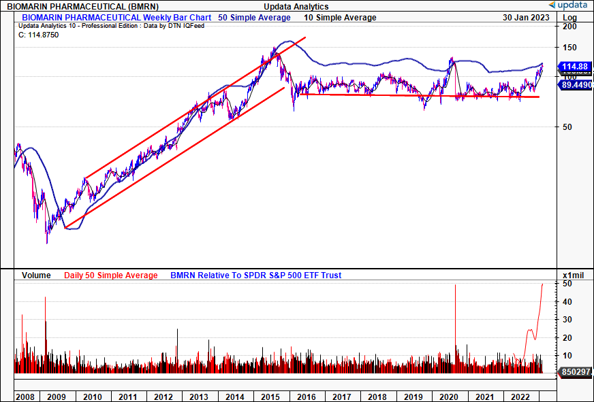Click the 2022 year on the time axis
The height and width of the screenshot is (402, 594).
(520, 397)
